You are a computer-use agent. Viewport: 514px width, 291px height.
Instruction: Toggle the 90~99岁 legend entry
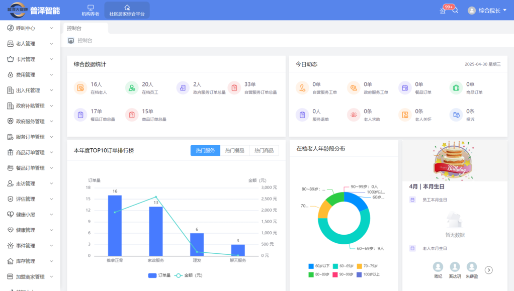pos(343,274)
